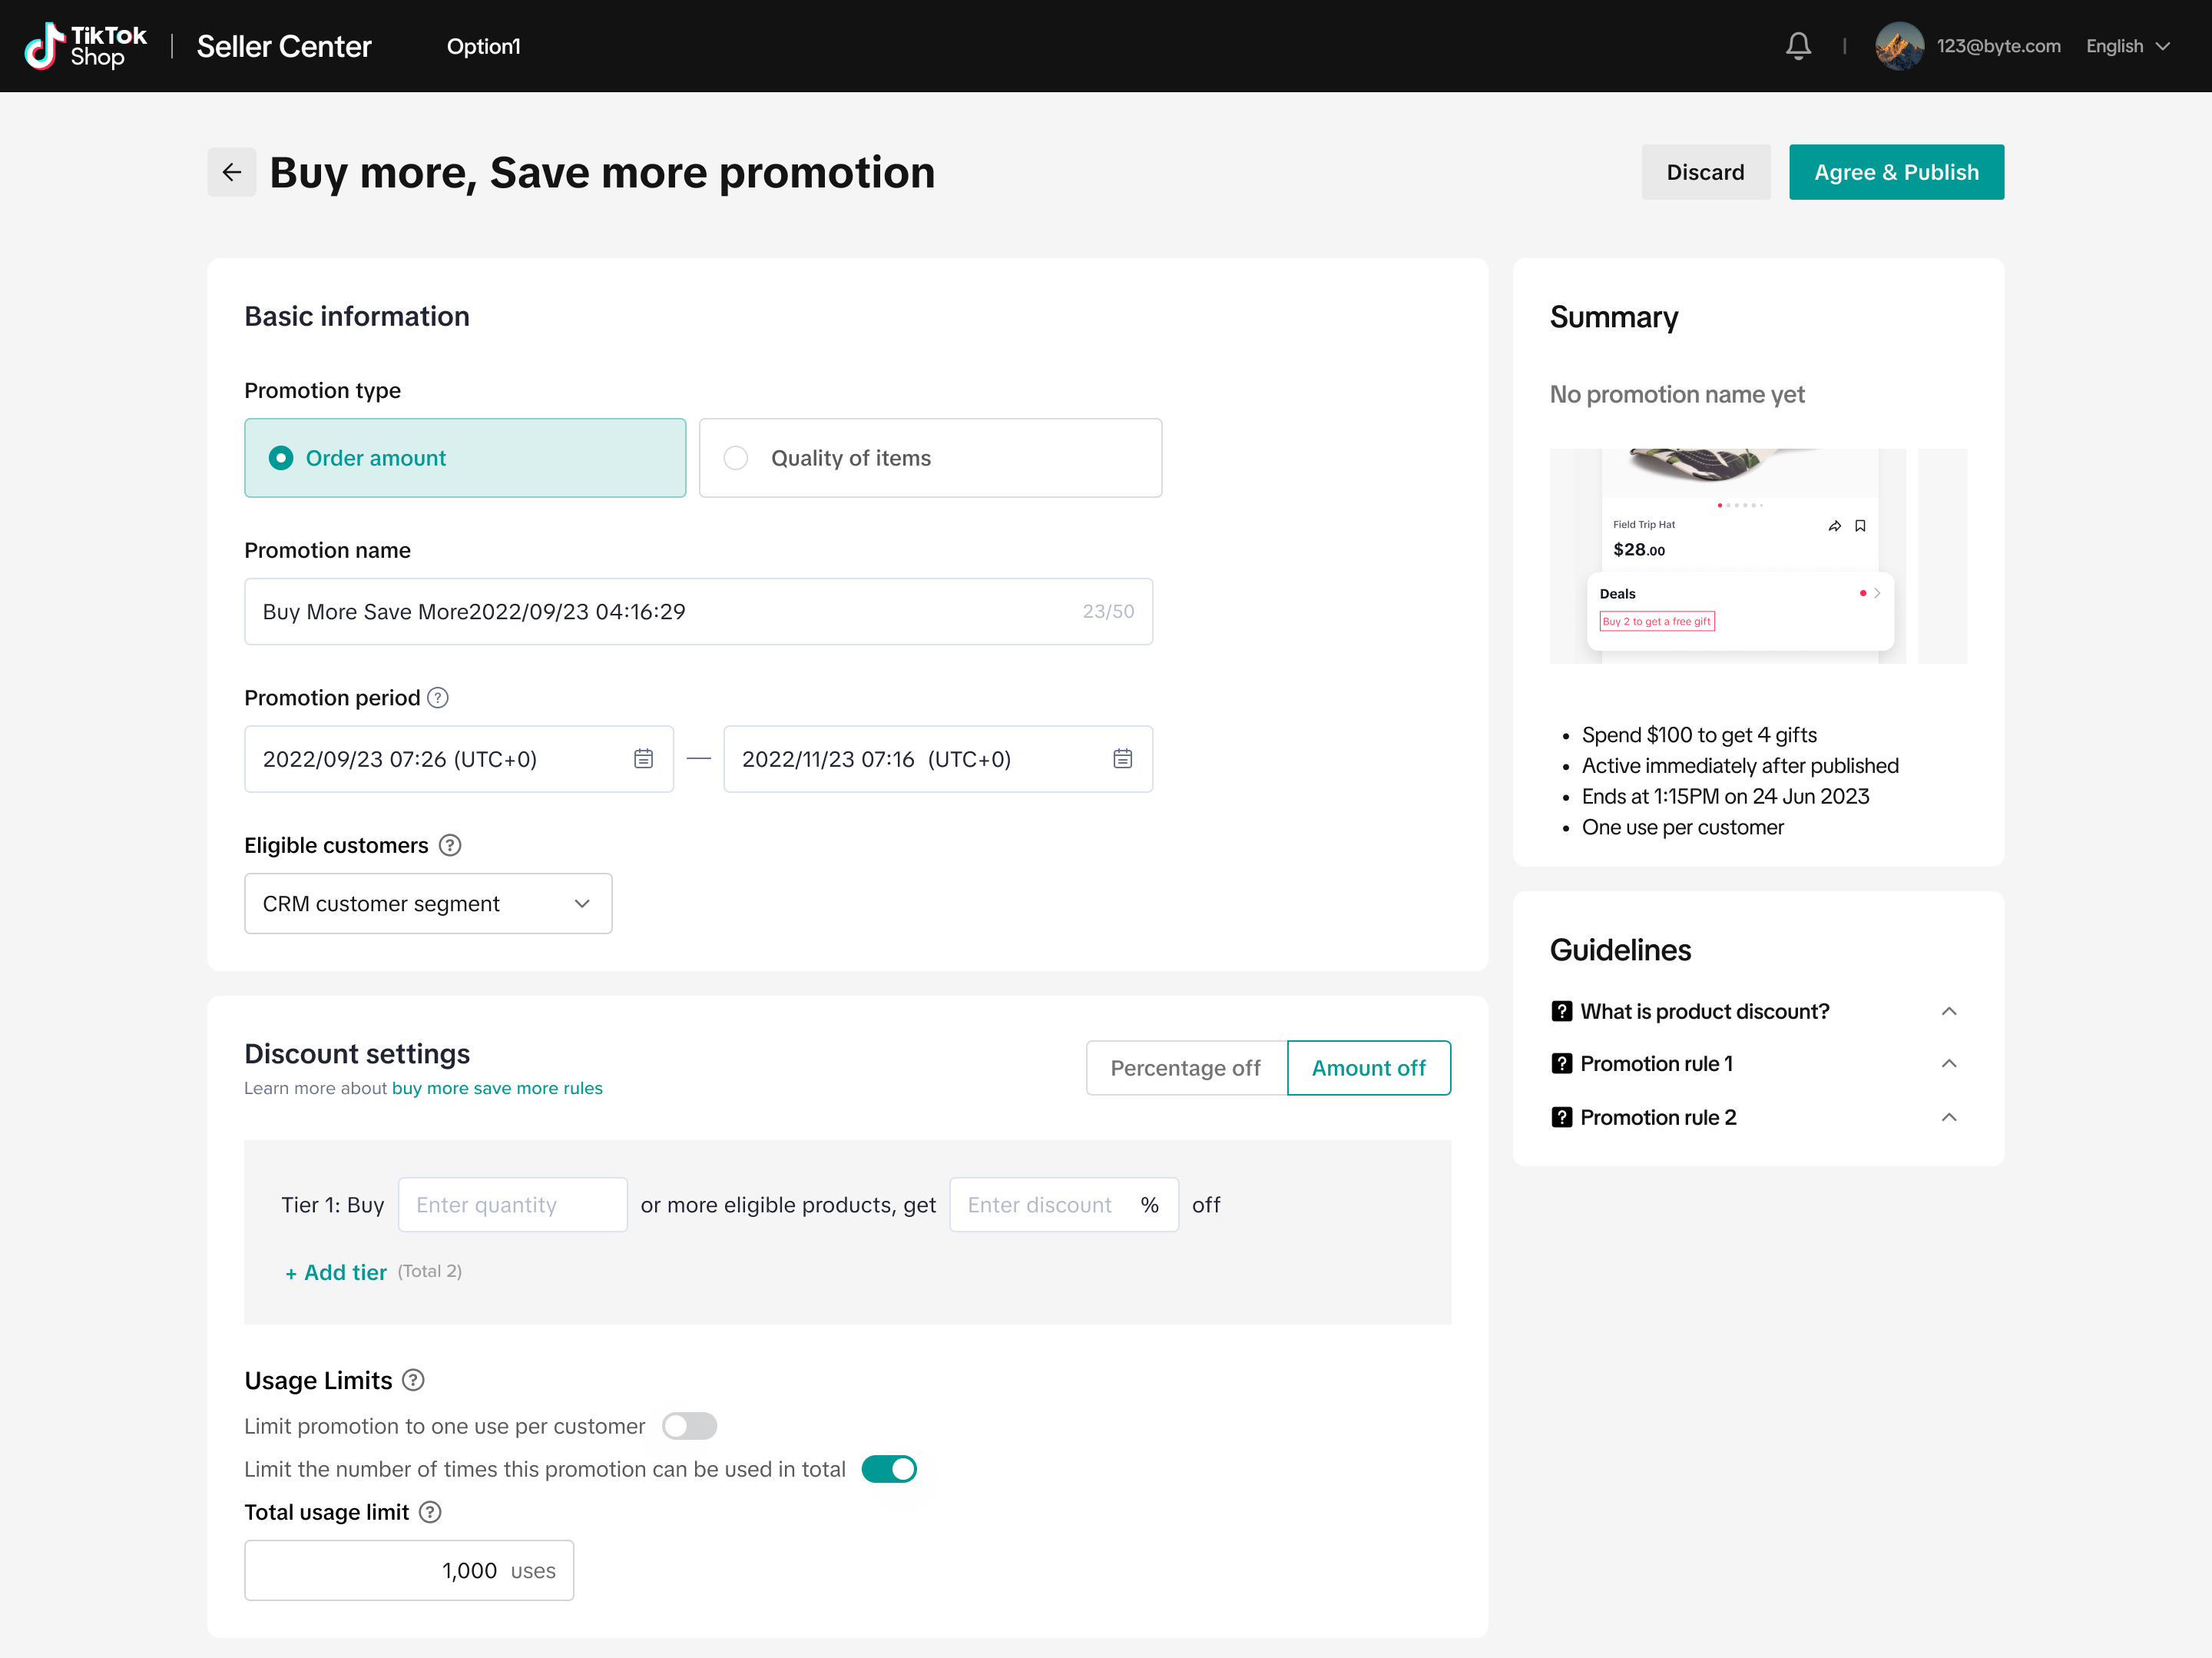Enable one use per customer toggle
2212x1658 pixels.
[x=689, y=1426]
